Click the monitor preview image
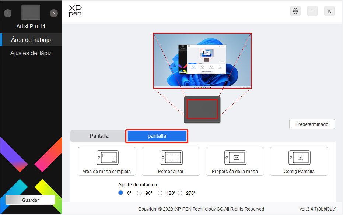 pos(202,61)
